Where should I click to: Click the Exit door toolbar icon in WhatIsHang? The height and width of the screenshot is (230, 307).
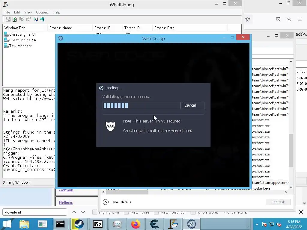point(43,19)
